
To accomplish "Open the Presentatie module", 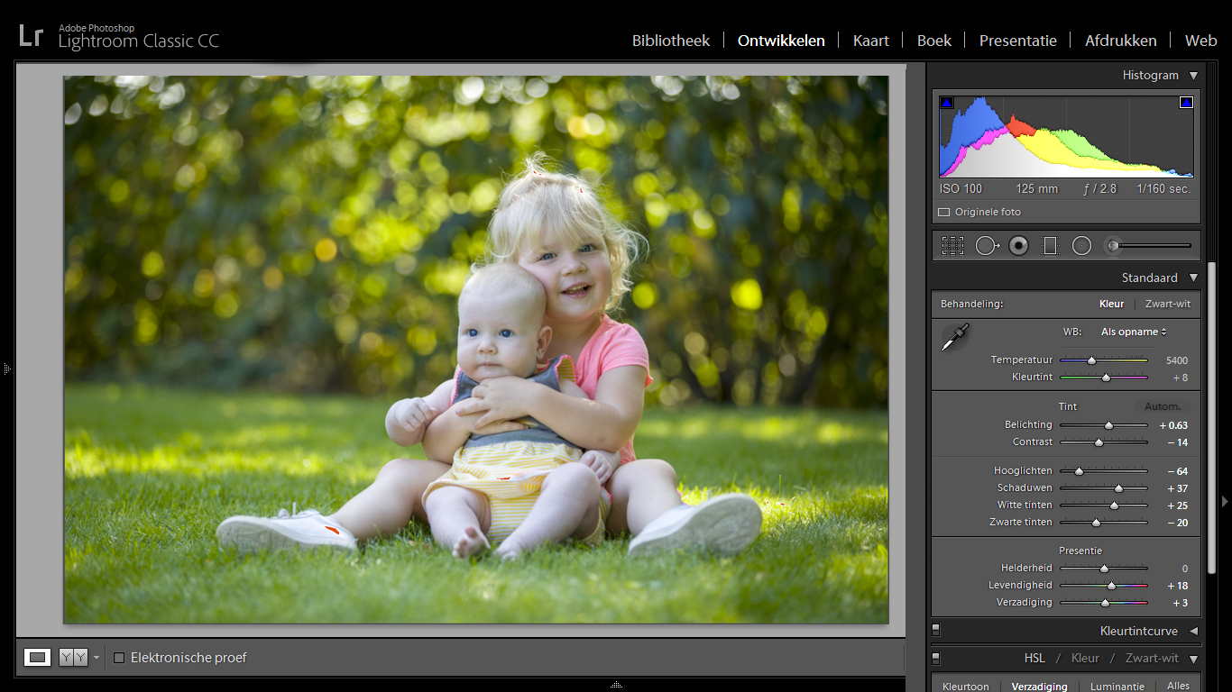I will [x=1018, y=41].
